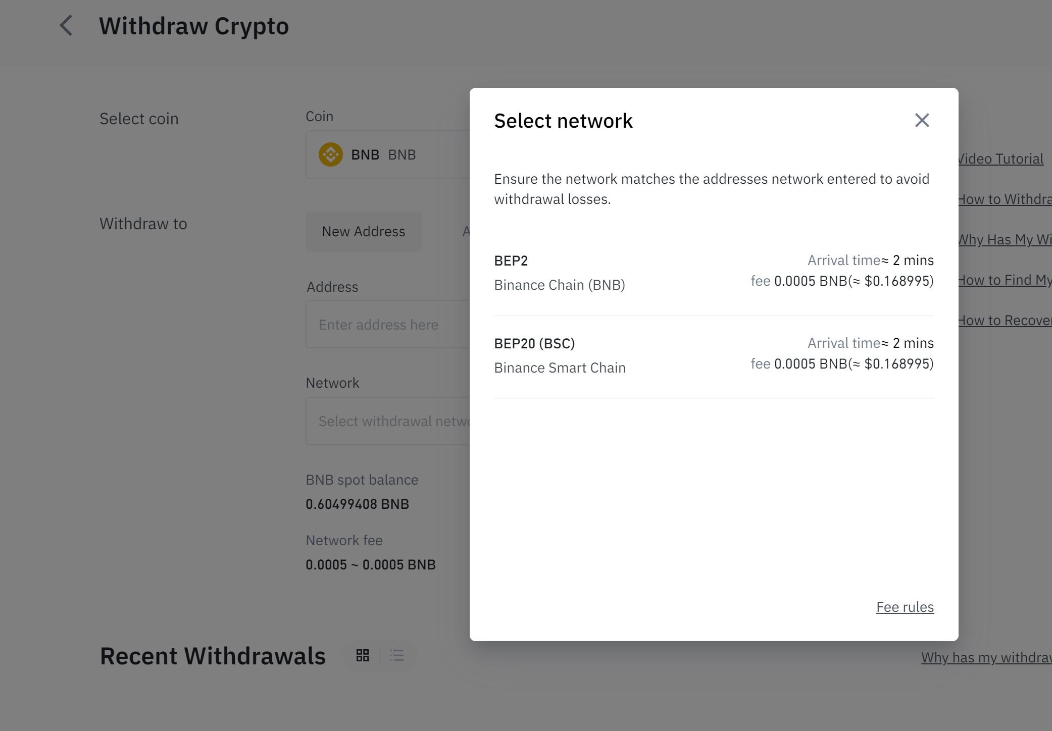The height and width of the screenshot is (731, 1052).
Task: Switch to list view for Recent Withdrawals
Action: click(397, 655)
